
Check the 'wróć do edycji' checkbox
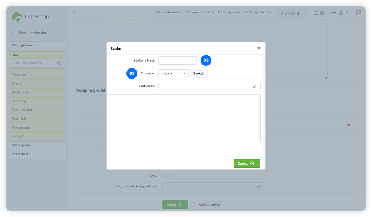point(192,205)
